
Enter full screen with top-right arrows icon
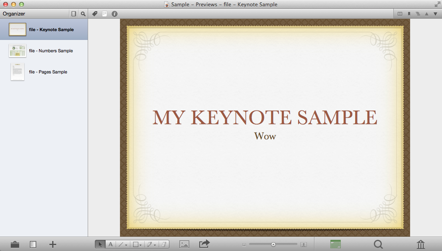(x=437, y=4)
